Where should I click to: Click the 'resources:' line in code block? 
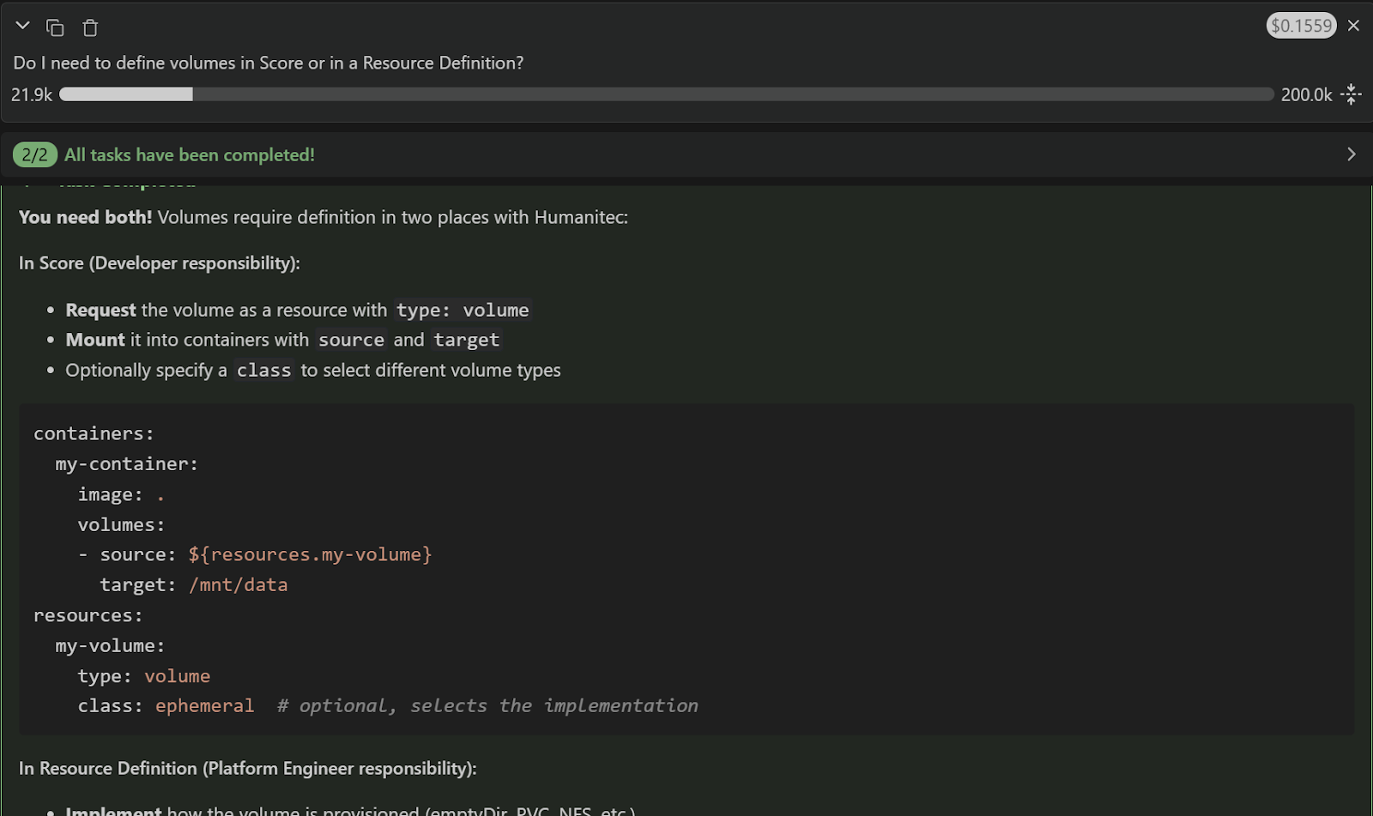(x=88, y=615)
